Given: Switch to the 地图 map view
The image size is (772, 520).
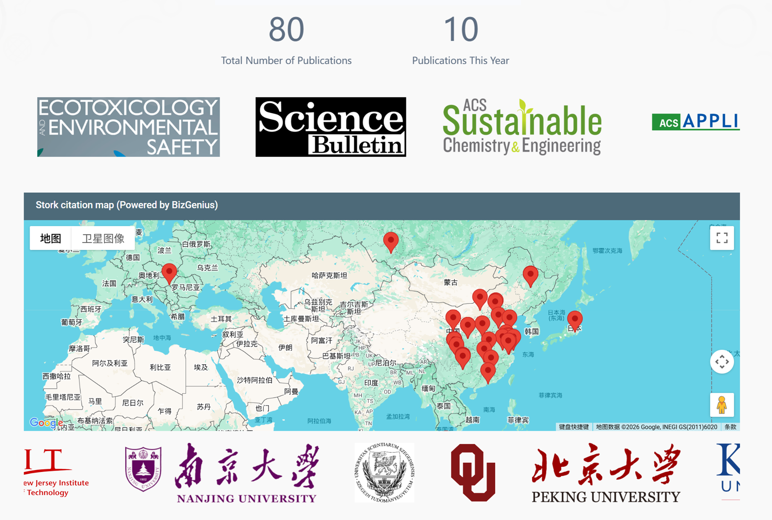Looking at the screenshot, I should click(x=51, y=239).
